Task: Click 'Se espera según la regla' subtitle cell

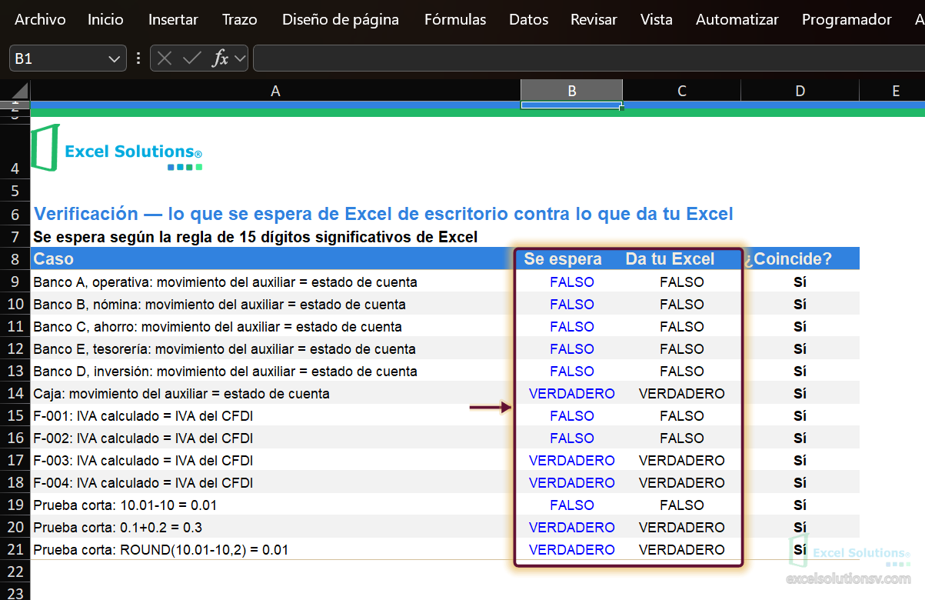Action: [255, 236]
